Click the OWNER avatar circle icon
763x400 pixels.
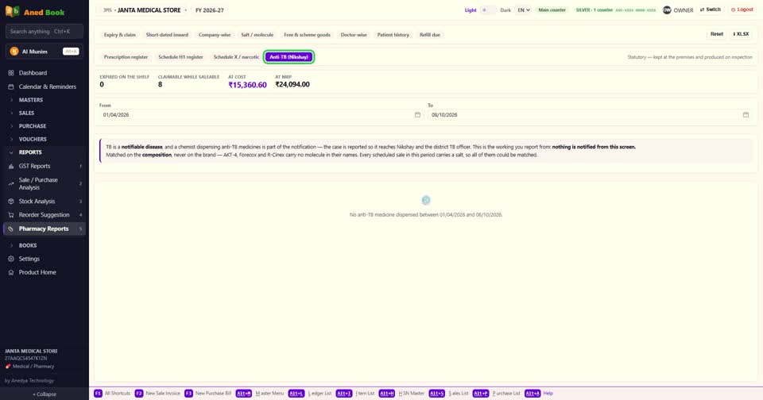[667, 10]
